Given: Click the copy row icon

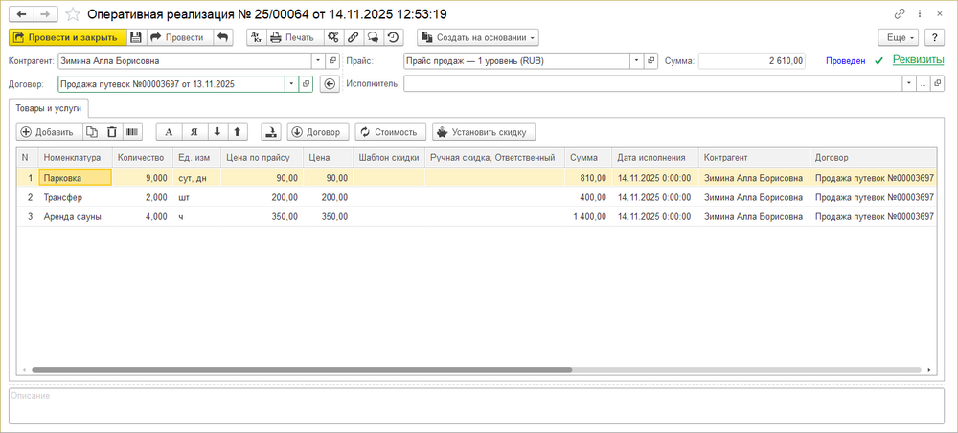Looking at the screenshot, I should [x=92, y=132].
